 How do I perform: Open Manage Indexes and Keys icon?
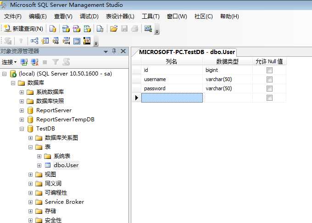tap(45, 41)
